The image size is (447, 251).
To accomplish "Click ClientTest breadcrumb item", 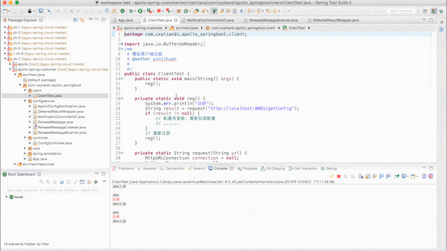I will coord(297,28).
